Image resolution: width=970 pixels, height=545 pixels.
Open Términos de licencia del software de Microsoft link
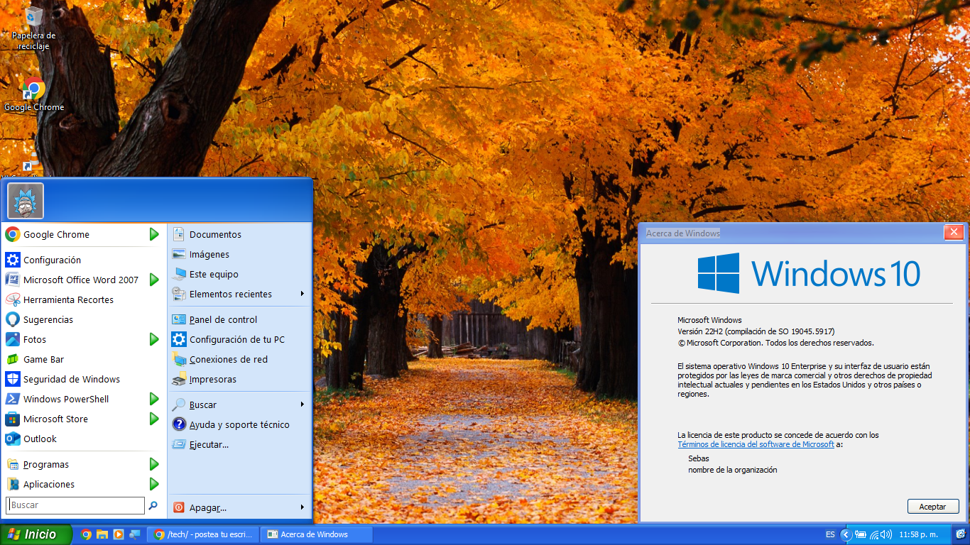point(756,444)
